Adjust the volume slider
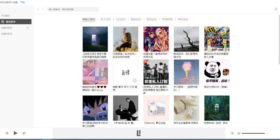The image size is (280, 140). pos(255,133)
